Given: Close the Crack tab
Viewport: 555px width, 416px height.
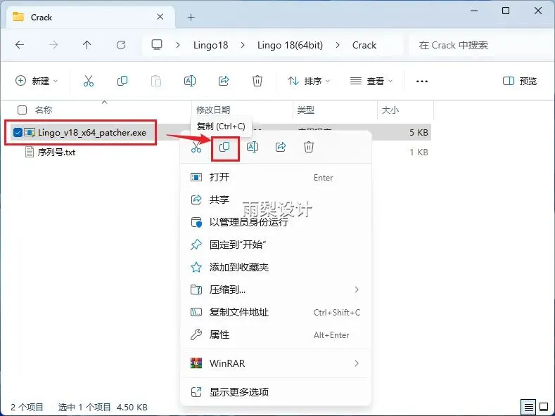Looking at the screenshot, I should point(160,17).
